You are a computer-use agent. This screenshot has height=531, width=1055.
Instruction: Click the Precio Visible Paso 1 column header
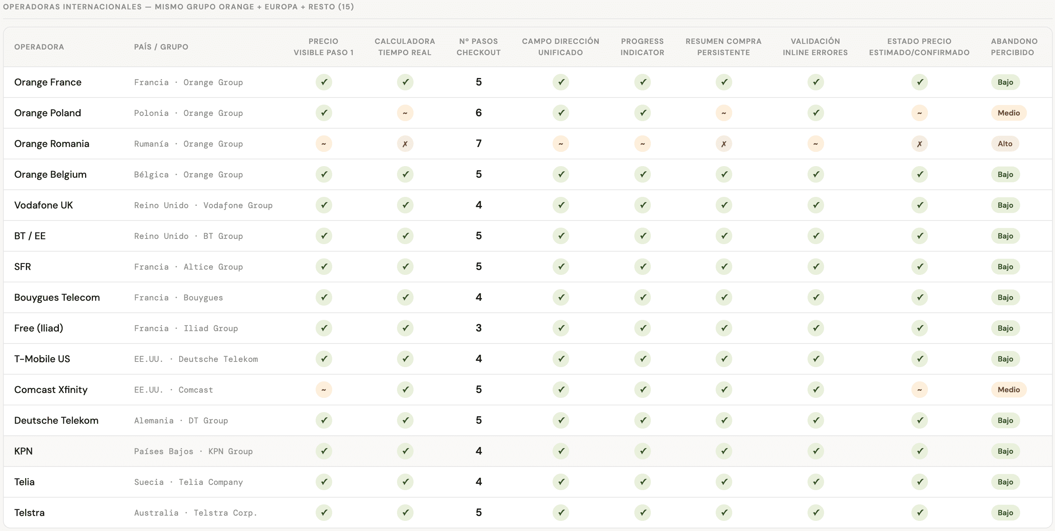coord(324,47)
